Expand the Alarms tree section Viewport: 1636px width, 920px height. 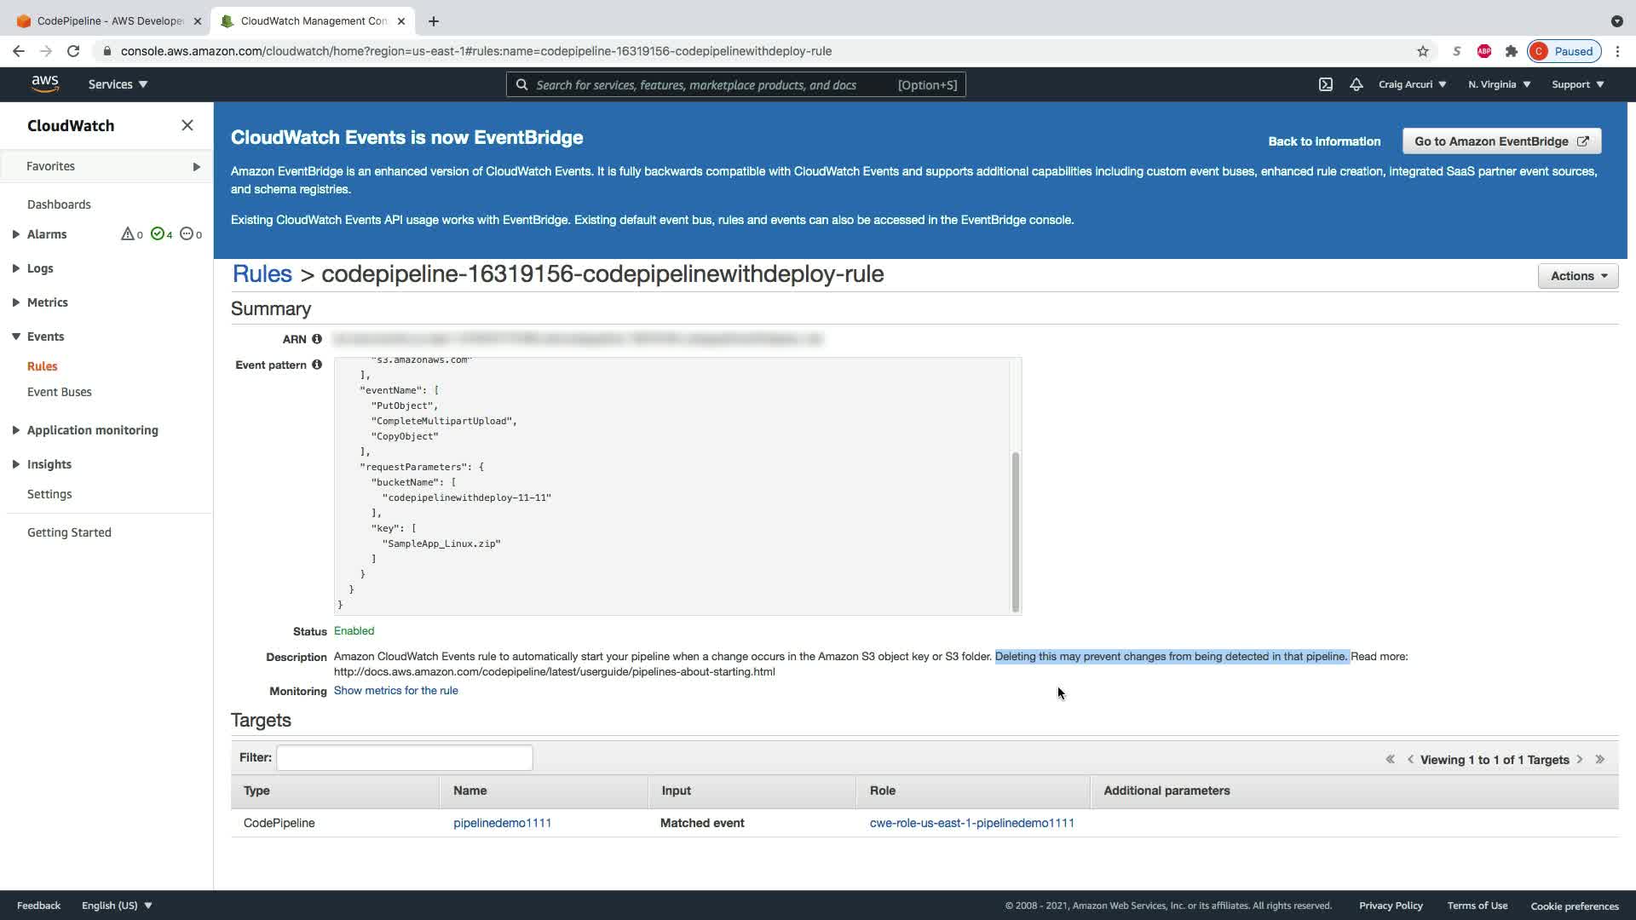pos(16,234)
